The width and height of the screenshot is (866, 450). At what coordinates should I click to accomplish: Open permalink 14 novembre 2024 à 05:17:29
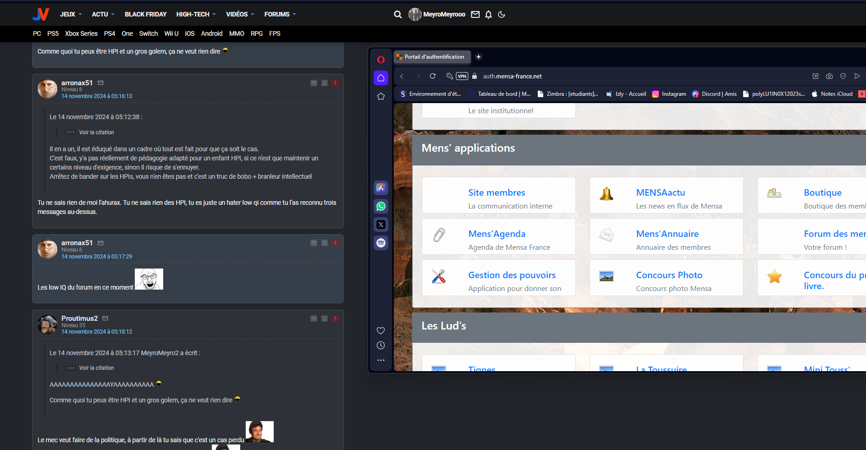(97, 257)
